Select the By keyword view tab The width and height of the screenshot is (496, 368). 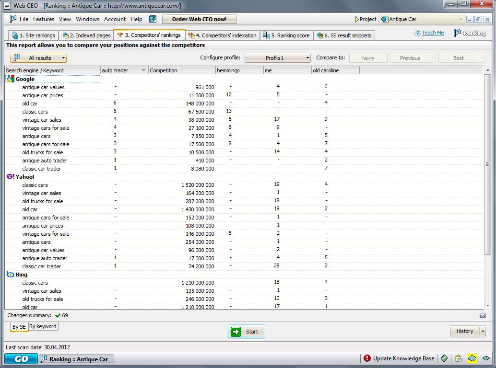(x=43, y=326)
